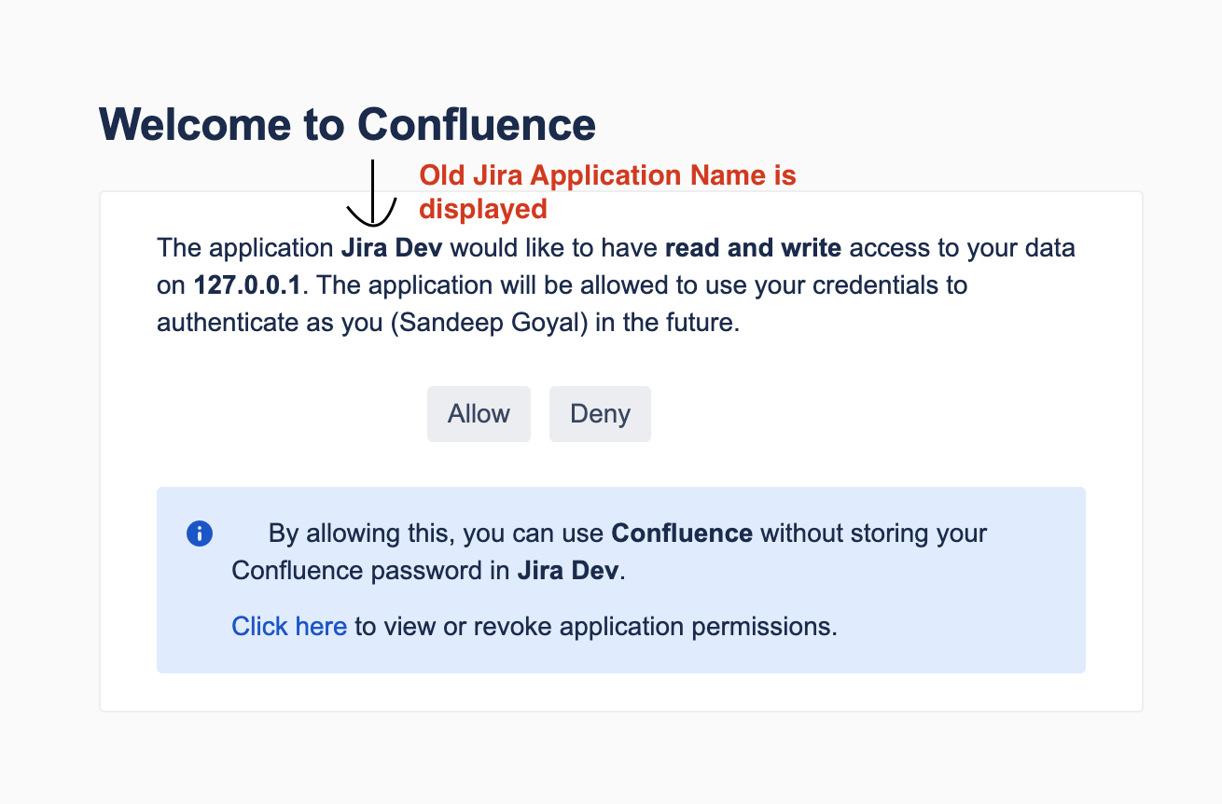Viewport: 1222px width, 804px height.
Task: Click "without storing your" in the info box
Action: pos(873,534)
